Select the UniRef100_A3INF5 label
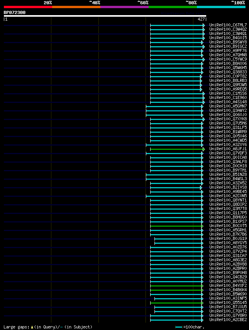 (228, 299)
